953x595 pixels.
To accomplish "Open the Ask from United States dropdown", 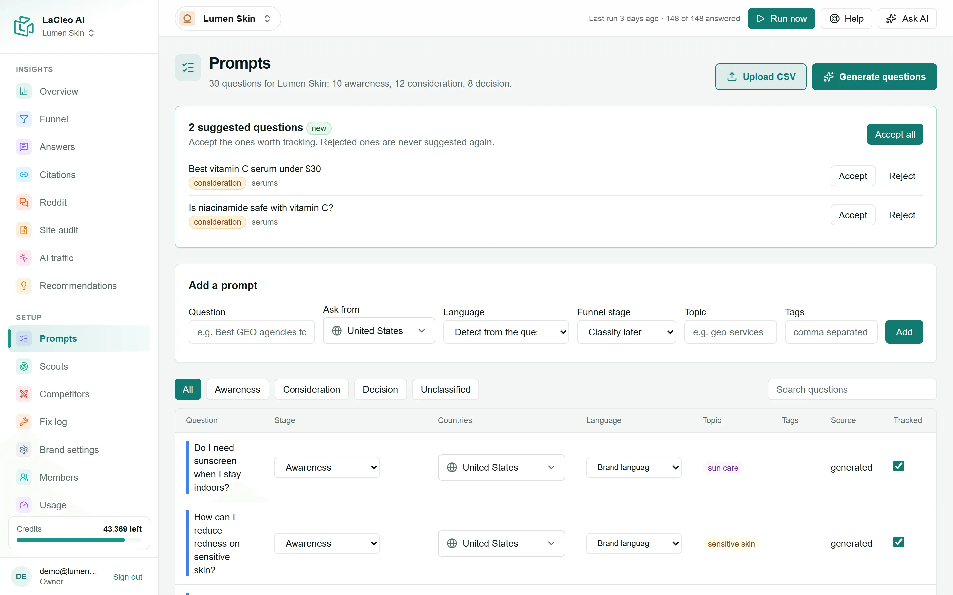I will tap(379, 331).
